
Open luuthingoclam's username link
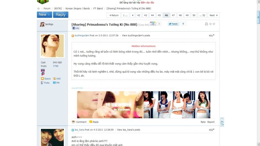82,36
